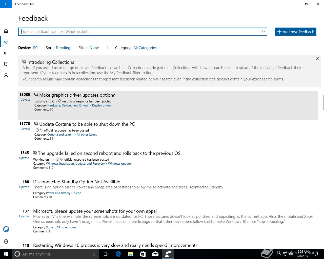
Task: Open File Explorer from taskbar
Action: pyautogui.click(x=131, y=254)
